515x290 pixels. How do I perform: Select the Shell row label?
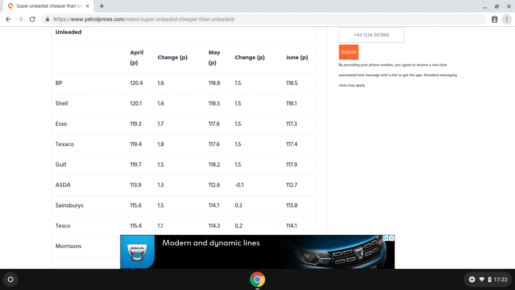click(62, 104)
